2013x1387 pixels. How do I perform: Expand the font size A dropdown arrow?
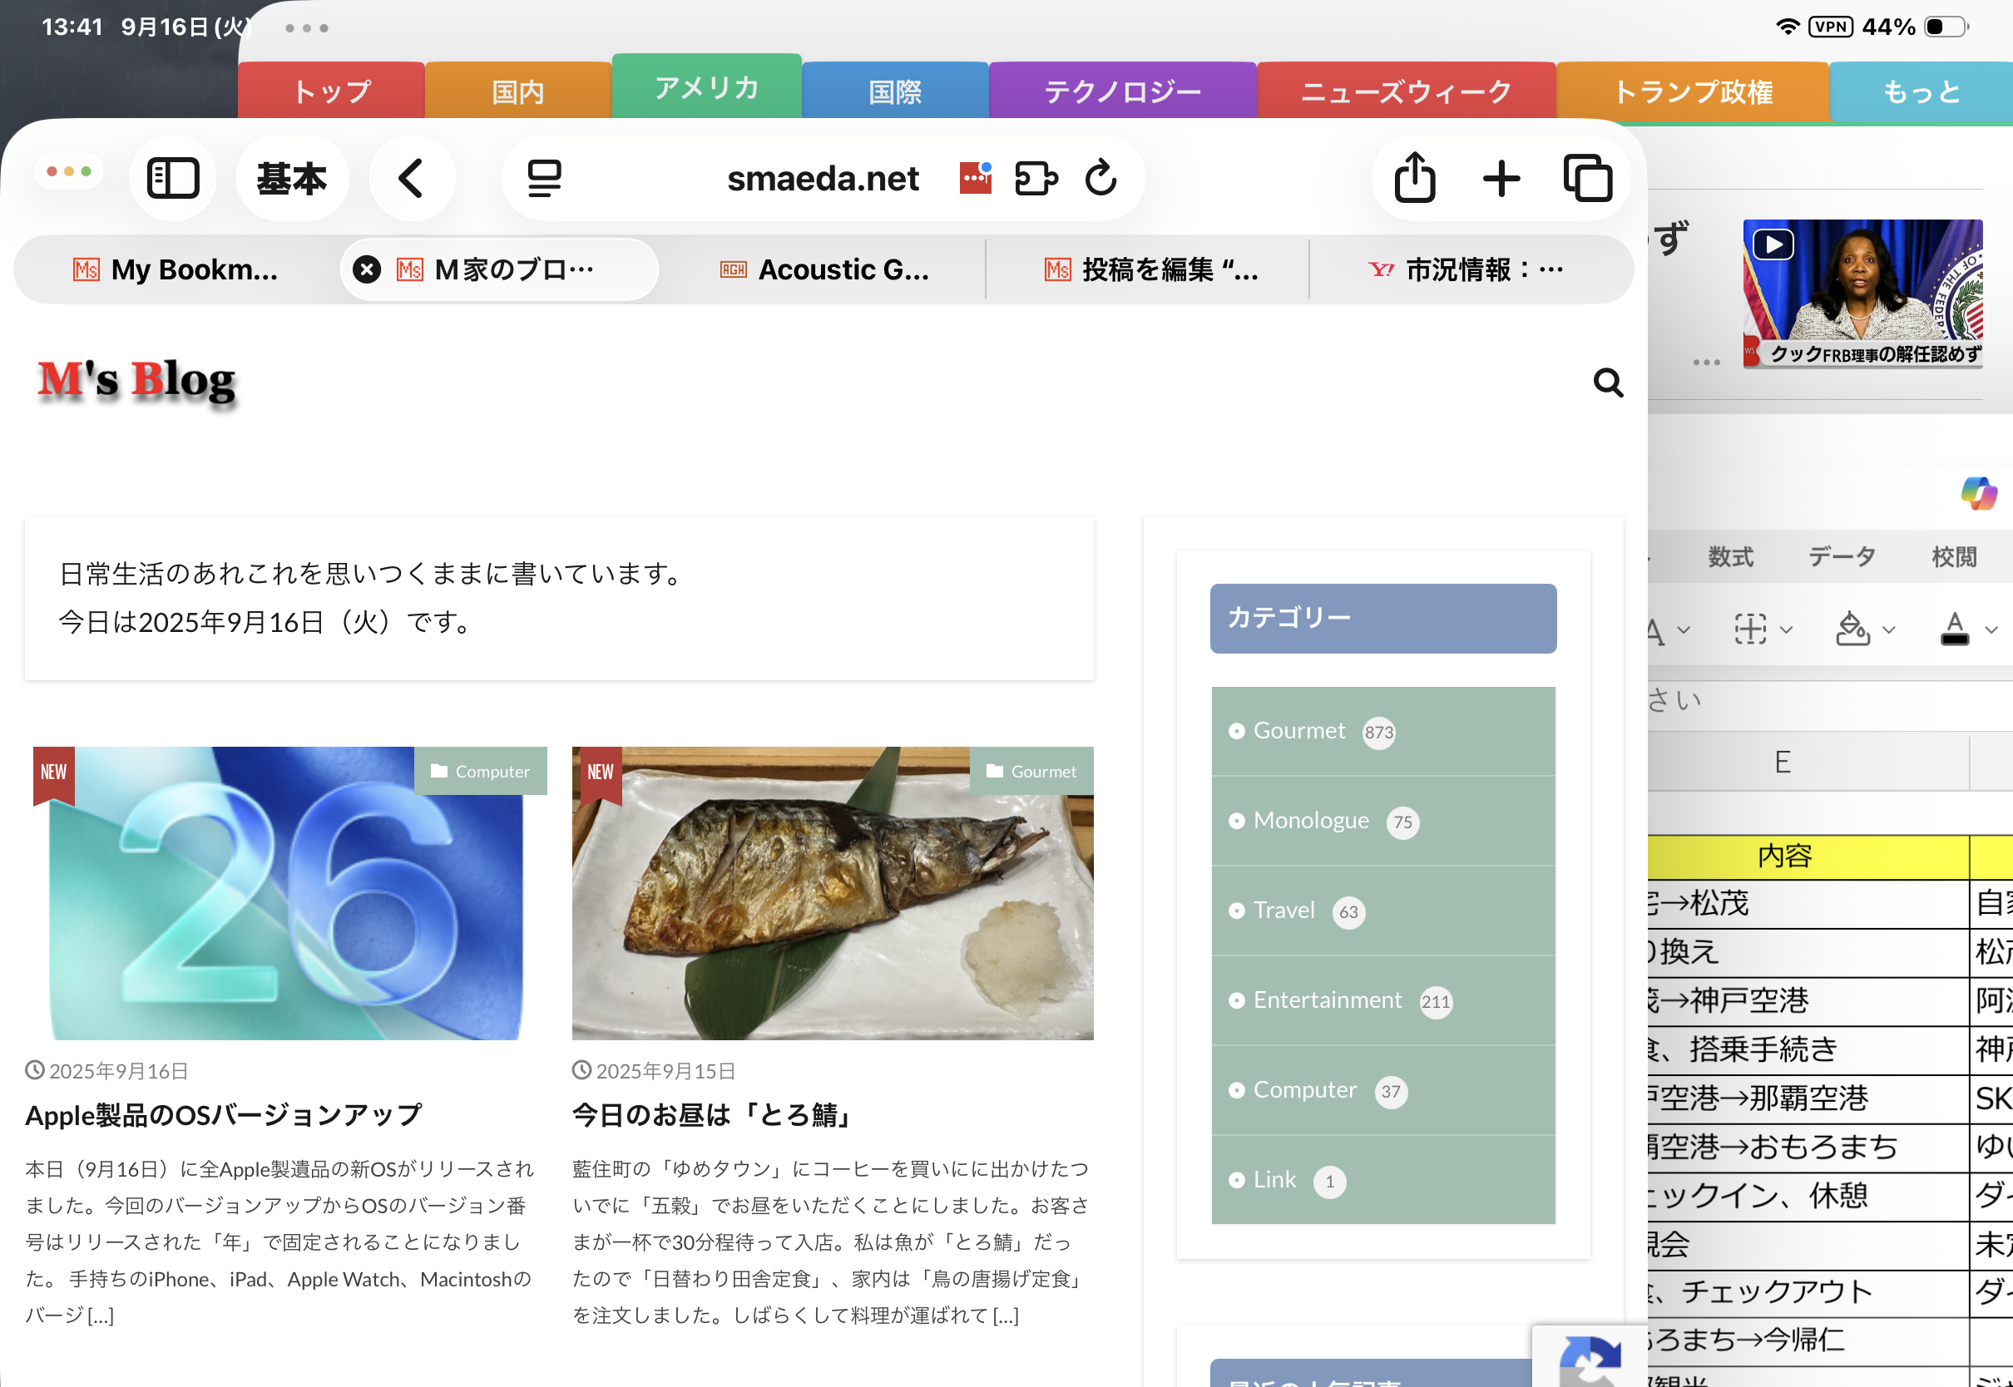pyautogui.click(x=1684, y=630)
